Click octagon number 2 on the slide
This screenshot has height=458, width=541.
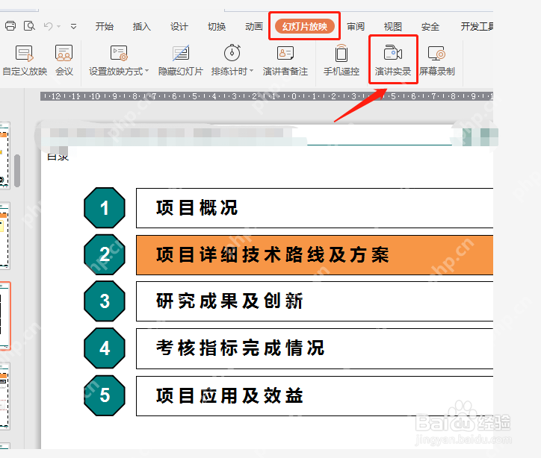tap(105, 255)
